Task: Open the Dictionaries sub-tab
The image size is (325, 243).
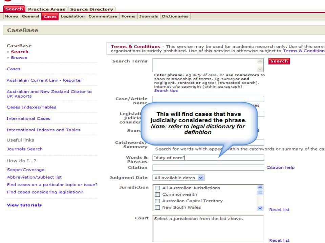Action: coord(175,16)
